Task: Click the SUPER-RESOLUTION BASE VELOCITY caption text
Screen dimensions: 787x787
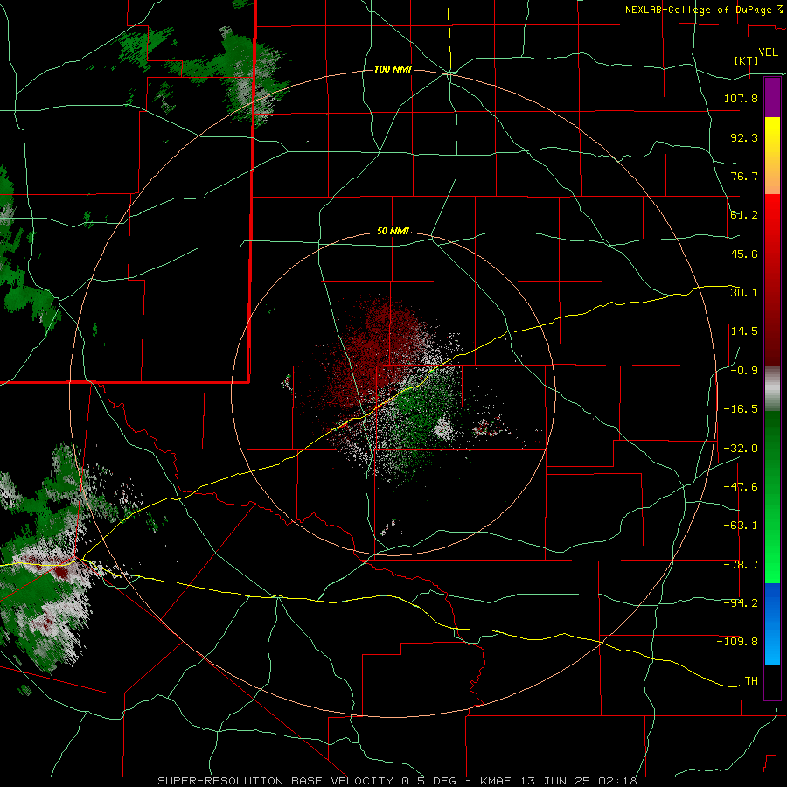Action: tap(275, 781)
